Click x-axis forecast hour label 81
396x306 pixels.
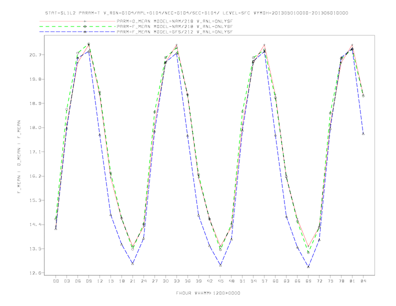click(352, 281)
